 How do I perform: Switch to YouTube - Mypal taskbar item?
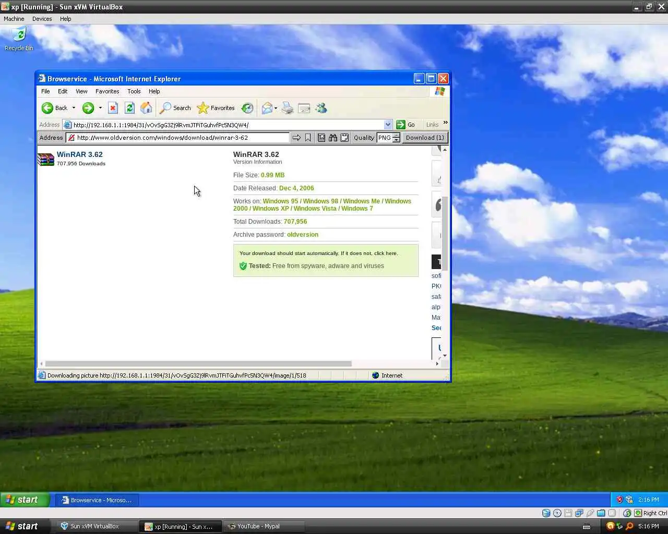pyautogui.click(x=264, y=526)
